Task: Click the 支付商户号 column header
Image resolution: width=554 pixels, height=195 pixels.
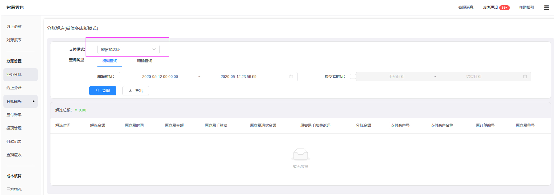Action: pyautogui.click(x=400, y=125)
